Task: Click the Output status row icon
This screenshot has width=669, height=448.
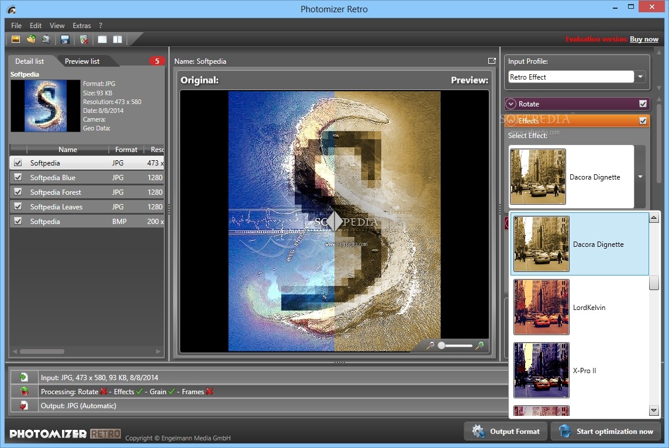Action: click(24, 405)
